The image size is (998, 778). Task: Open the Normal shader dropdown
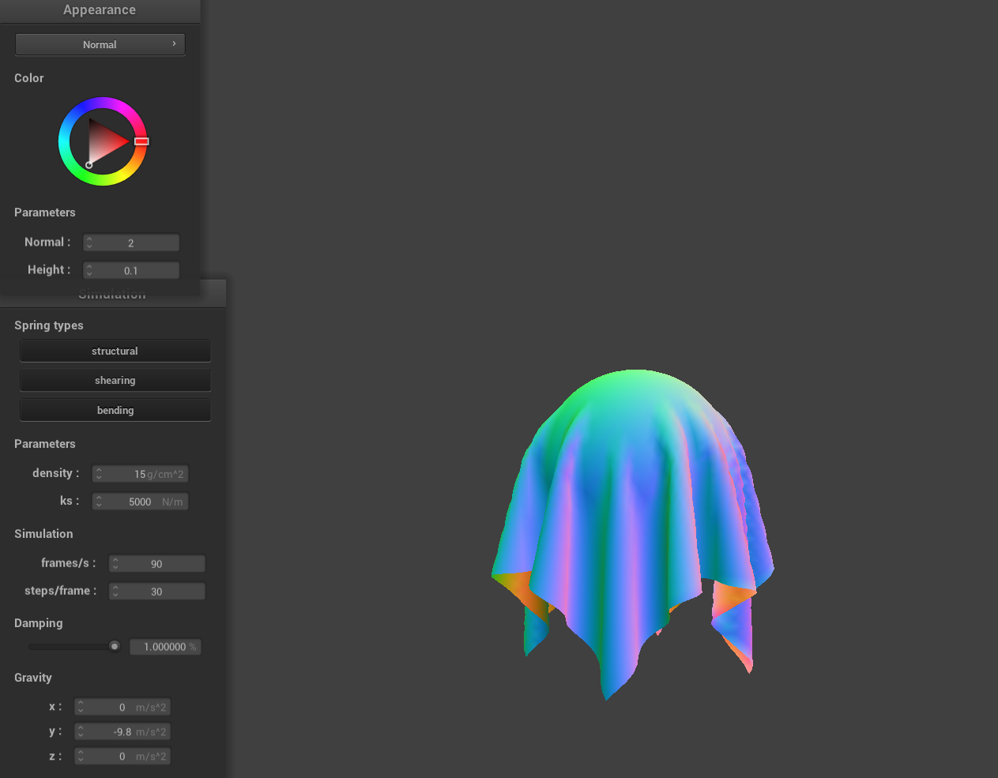[100, 45]
